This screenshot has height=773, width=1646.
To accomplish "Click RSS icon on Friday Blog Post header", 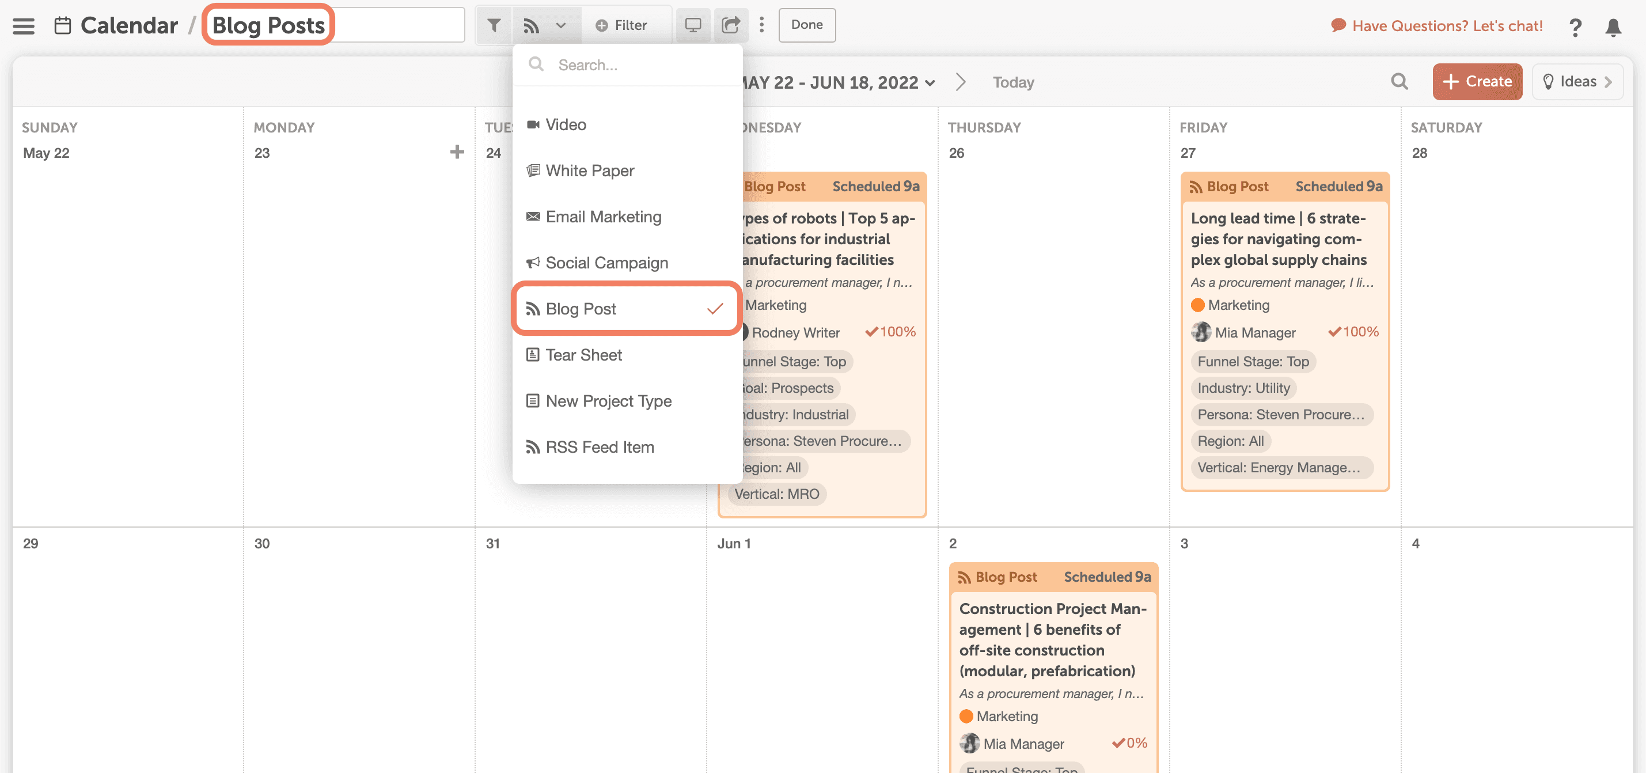I will click(x=1196, y=187).
